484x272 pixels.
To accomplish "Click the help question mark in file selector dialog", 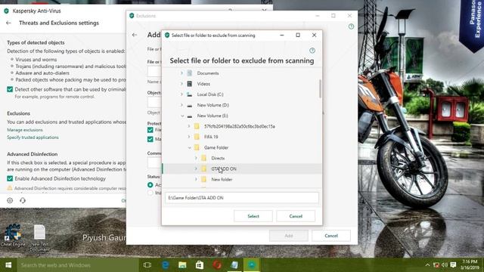I will [312, 51].
